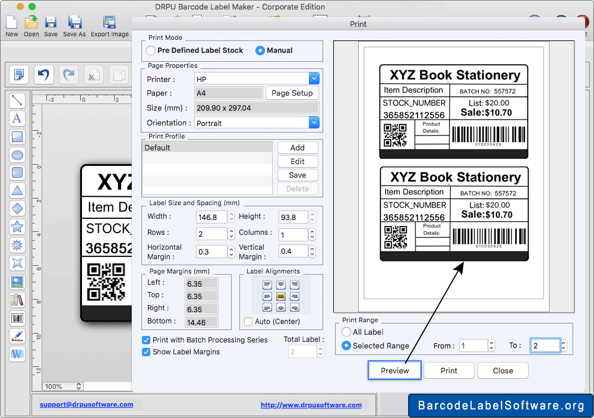Click the label Width input field

pos(211,217)
